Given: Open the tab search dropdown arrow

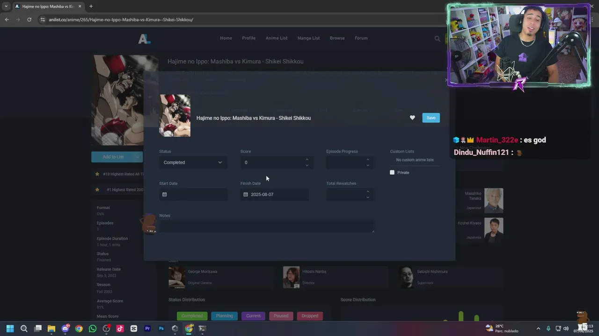Looking at the screenshot, I should click(x=6, y=6).
